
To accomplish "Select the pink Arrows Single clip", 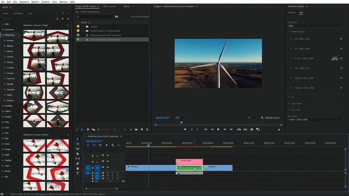I will coord(189,161).
